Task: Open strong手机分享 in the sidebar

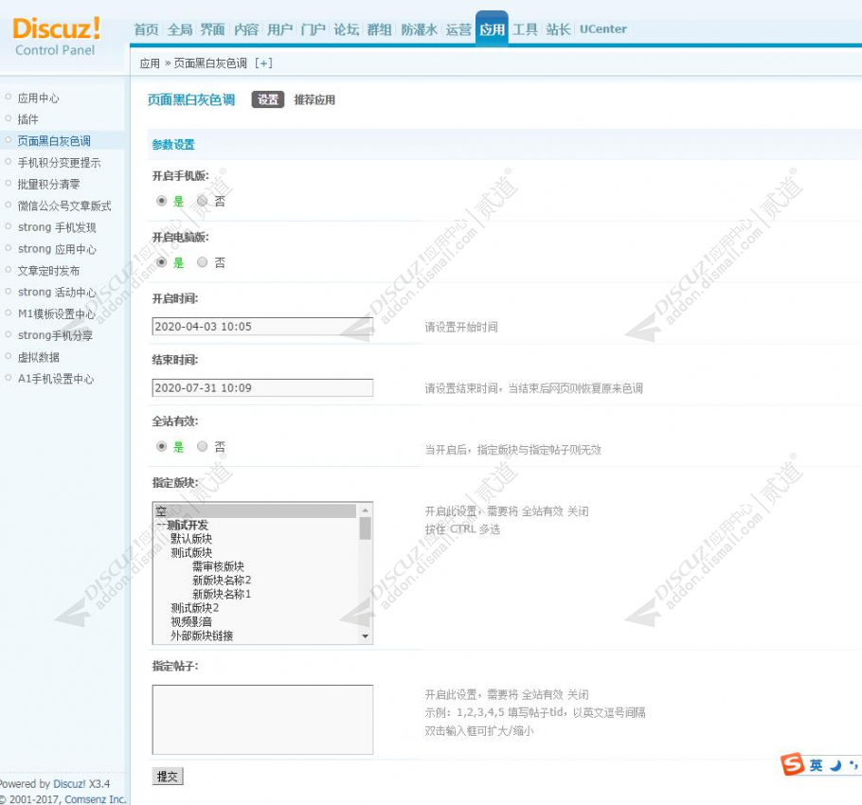Action: (x=56, y=335)
